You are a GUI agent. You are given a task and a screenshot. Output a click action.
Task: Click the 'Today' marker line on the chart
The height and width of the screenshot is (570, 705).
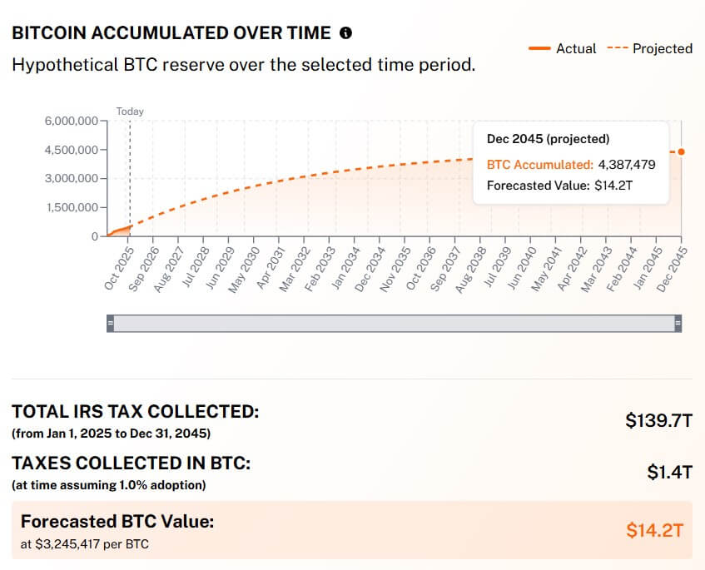pyautogui.click(x=131, y=175)
